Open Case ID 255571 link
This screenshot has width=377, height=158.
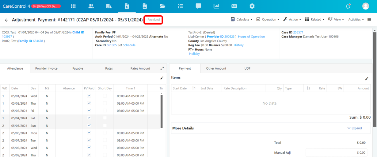tap(298, 32)
